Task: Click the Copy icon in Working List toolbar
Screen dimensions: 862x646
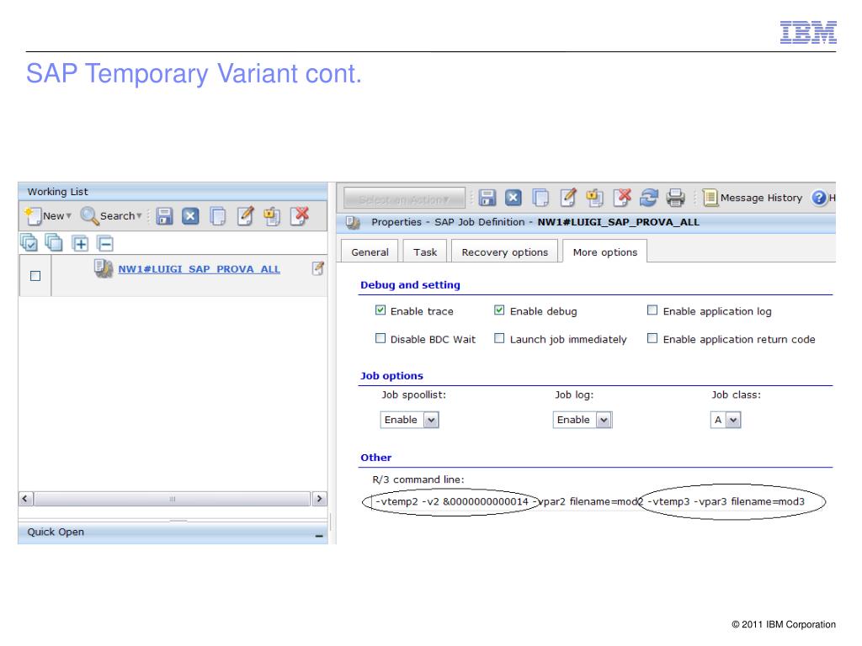Action: (x=218, y=216)
